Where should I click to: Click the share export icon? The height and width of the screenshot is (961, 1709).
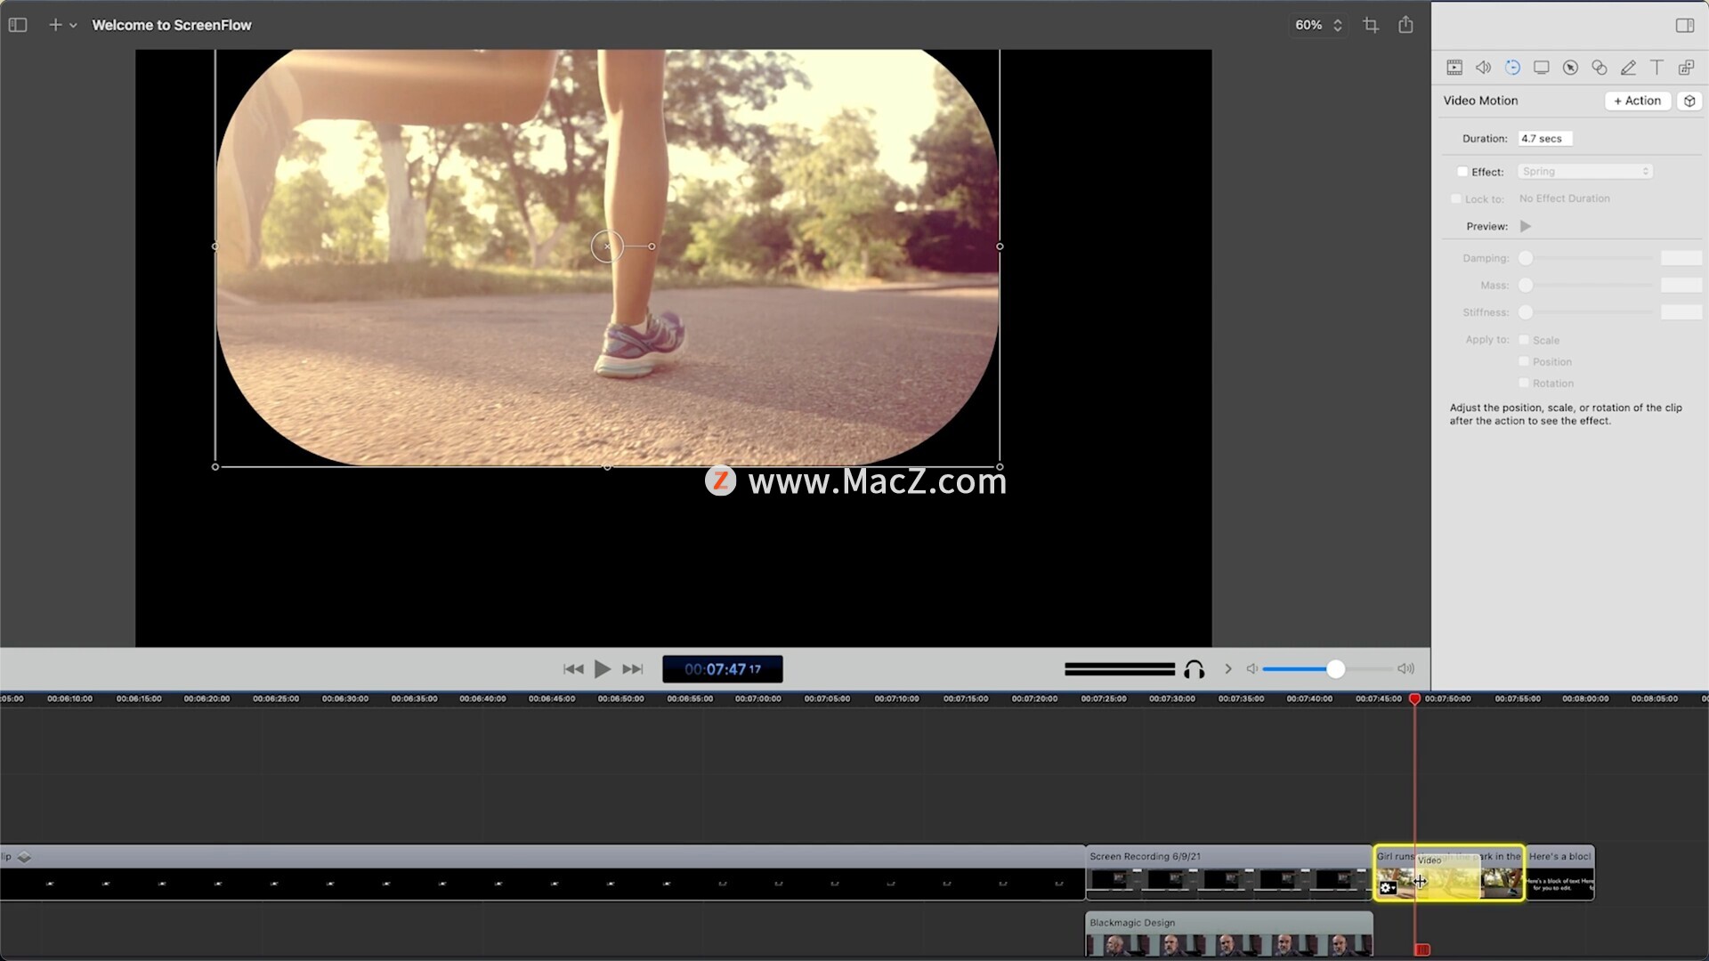[1405, 25]
